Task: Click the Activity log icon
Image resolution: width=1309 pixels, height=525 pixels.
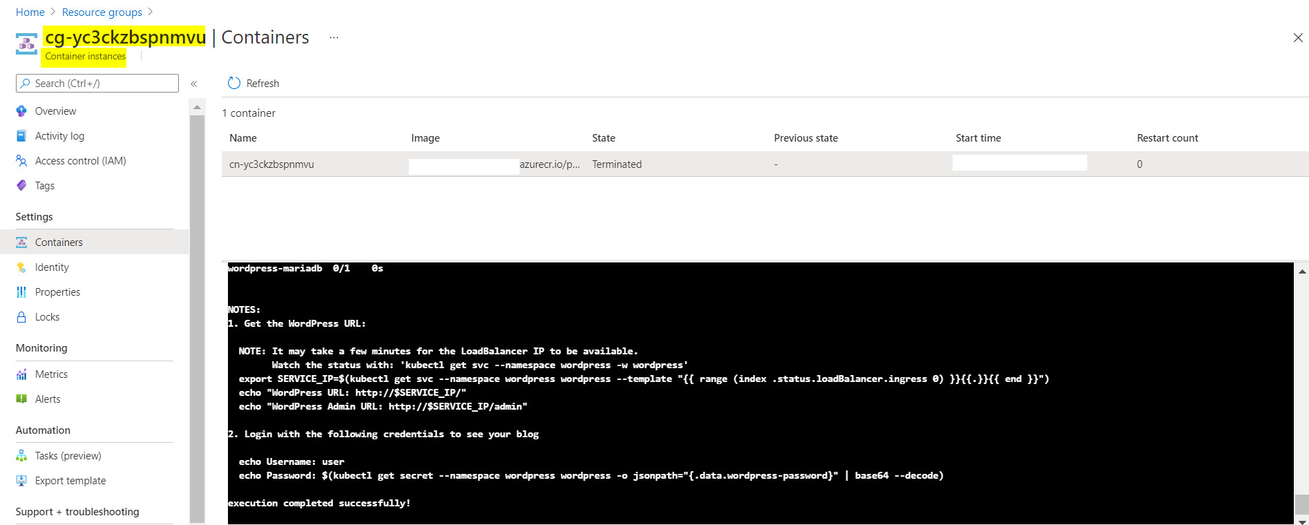Action: click(x=21, y=136)
